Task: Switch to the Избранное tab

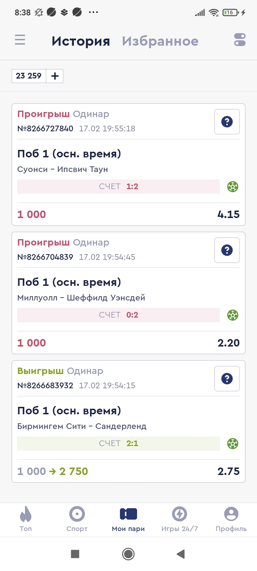Action: (160, 41)
